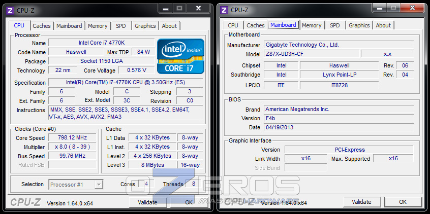
Task: Select the CPU tab in right window
Action: coord(233,25)
